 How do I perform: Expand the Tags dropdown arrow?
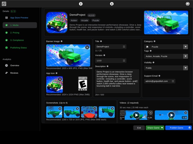click(185, 56)
